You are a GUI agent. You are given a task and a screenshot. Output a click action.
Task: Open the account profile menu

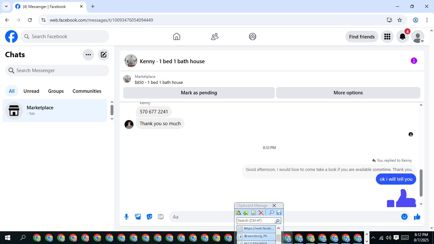418,37
